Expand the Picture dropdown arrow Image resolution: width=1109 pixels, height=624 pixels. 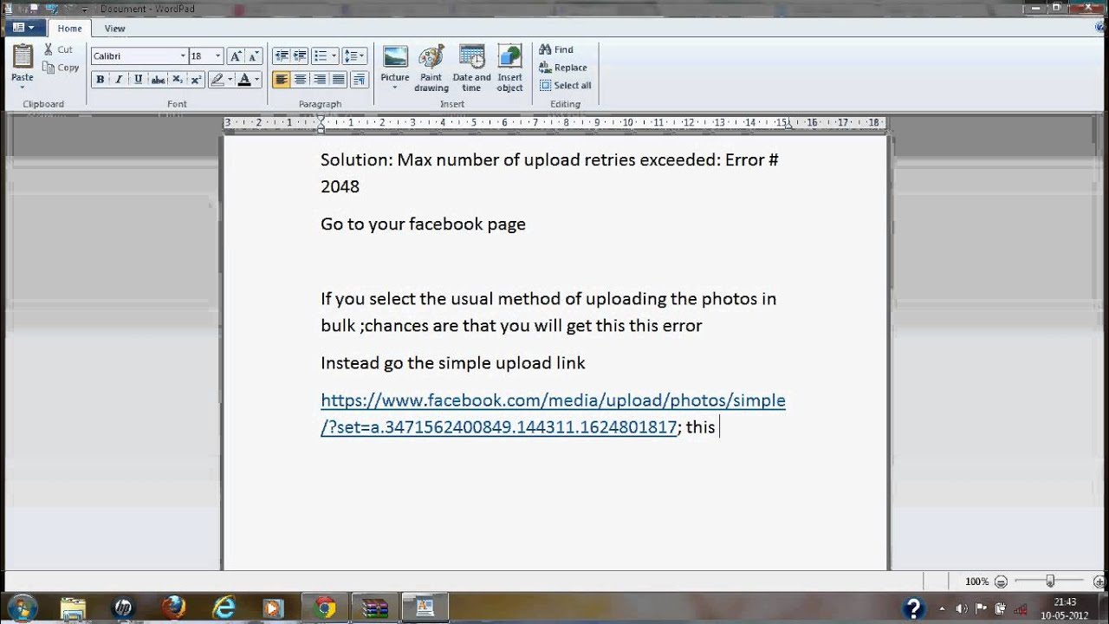pos(395,87)
